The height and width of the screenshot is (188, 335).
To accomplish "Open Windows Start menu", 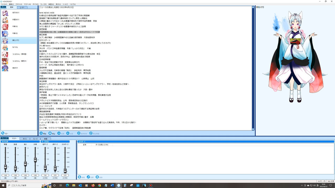I will tap(3, 185).
